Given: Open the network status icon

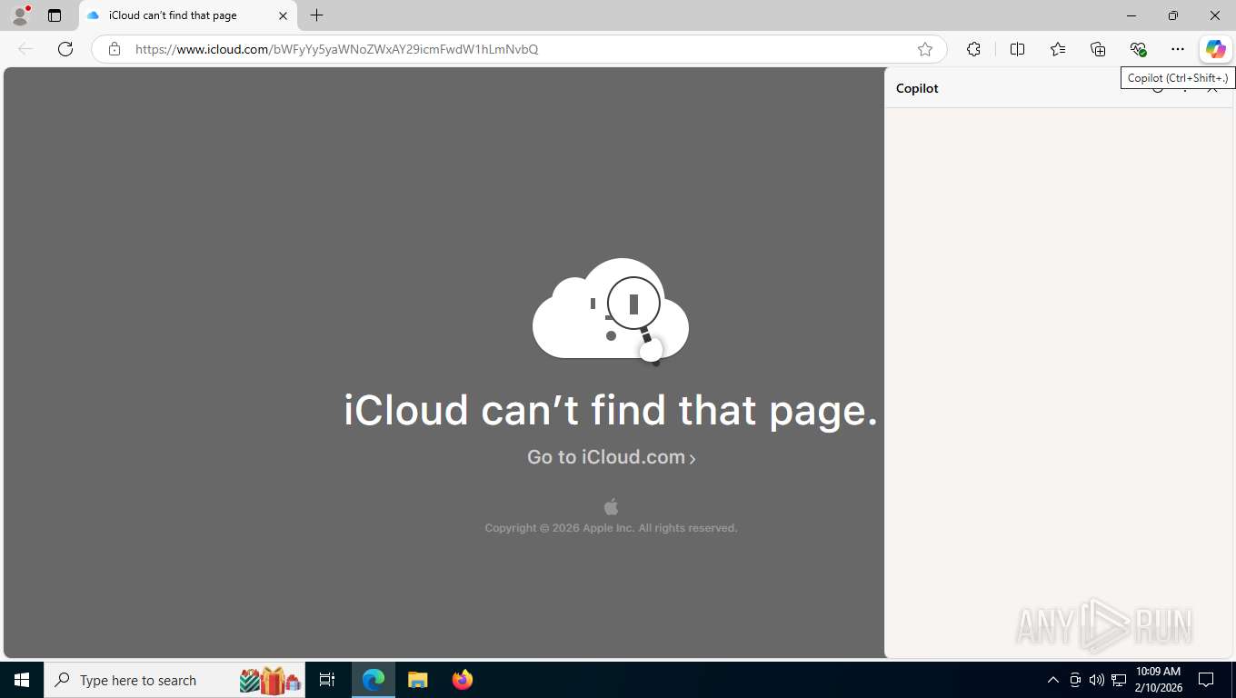Looking at the screenshot, I should click(x=1119, y=680).
